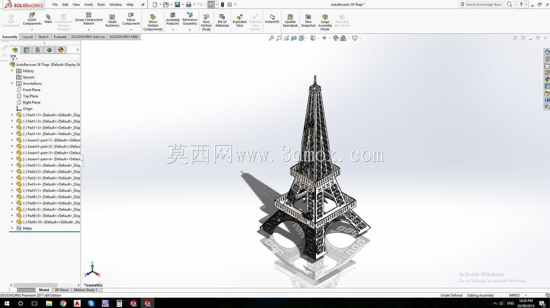The height and width of the screenshot is (308, 550).
Task: Open Linear Component Pattern tool
Action: (89, 19)
